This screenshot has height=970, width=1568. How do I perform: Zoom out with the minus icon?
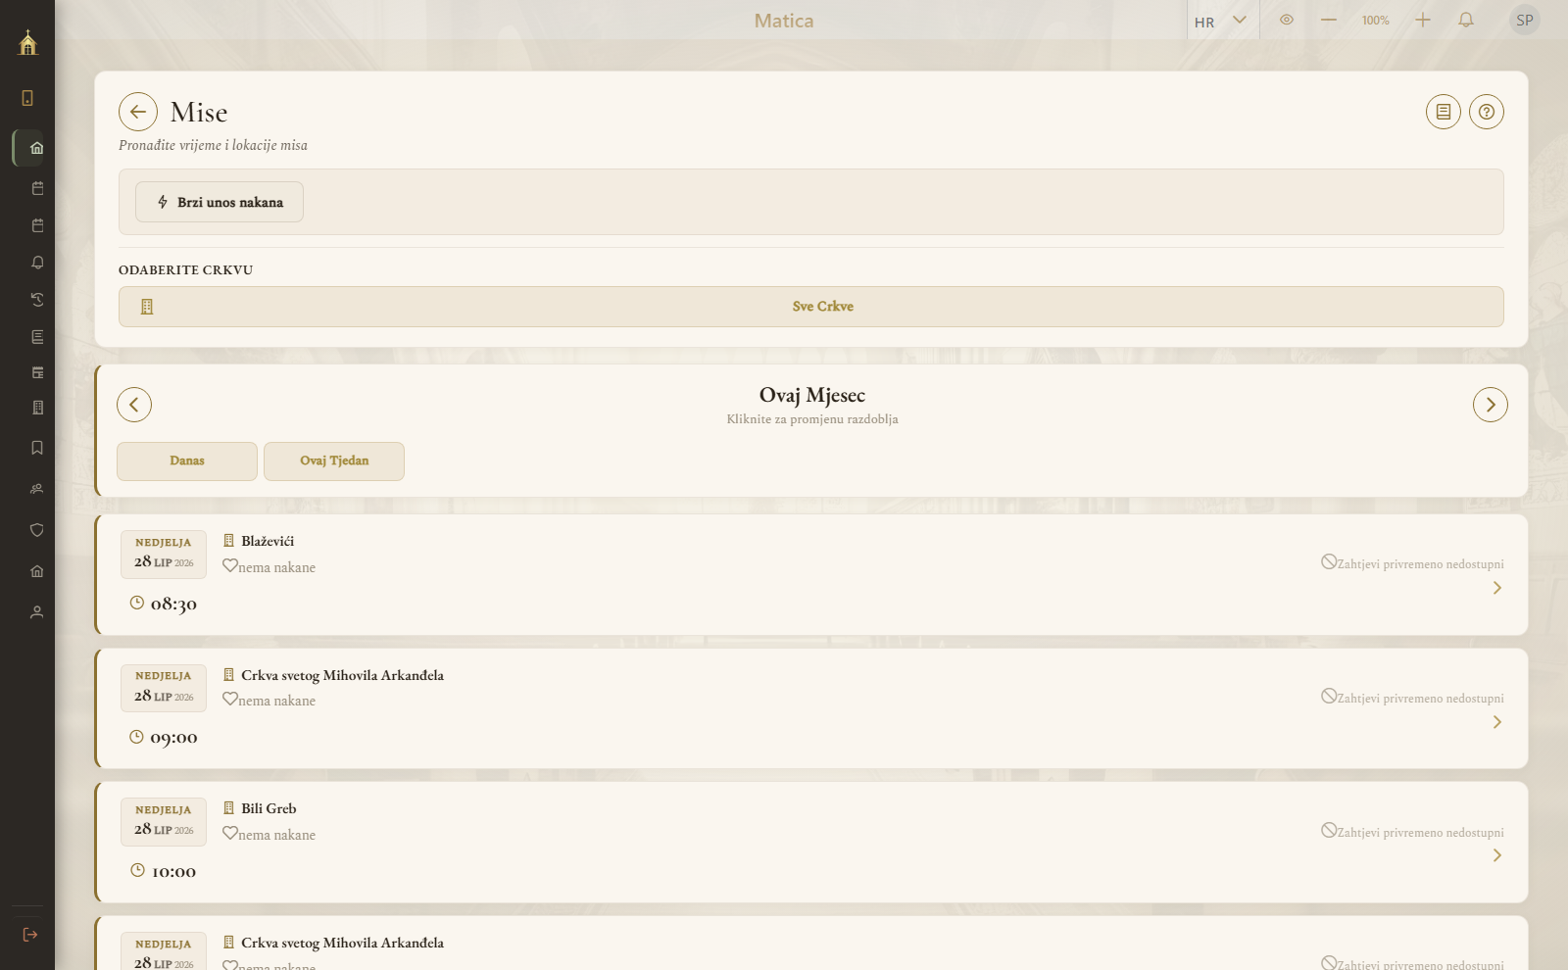[x=1329, y=20]
